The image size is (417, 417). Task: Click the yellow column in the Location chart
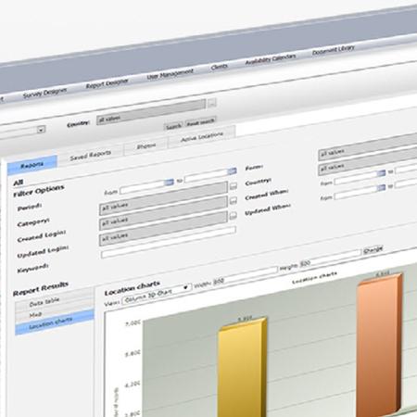coord(242,367)
